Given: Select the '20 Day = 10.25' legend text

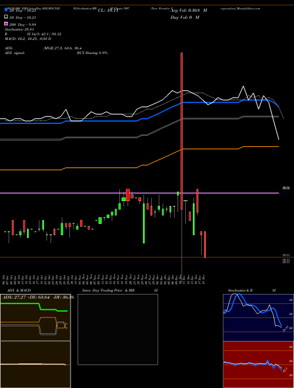Looking at the screenshot, I should point(23,11).
